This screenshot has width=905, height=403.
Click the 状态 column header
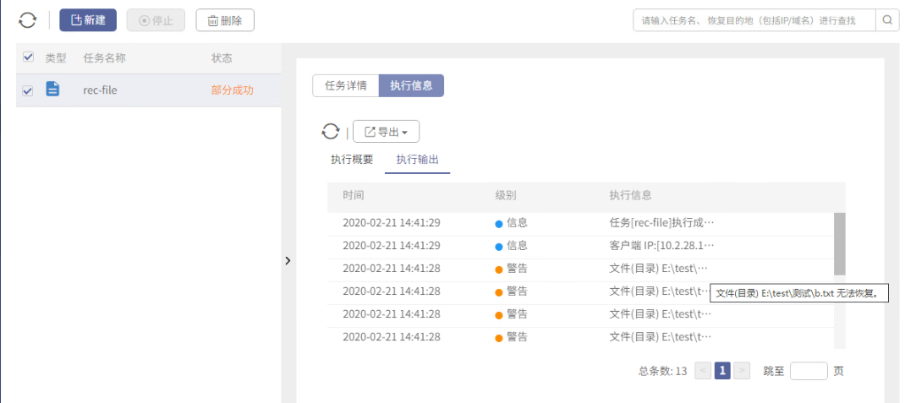click(222, 57)
